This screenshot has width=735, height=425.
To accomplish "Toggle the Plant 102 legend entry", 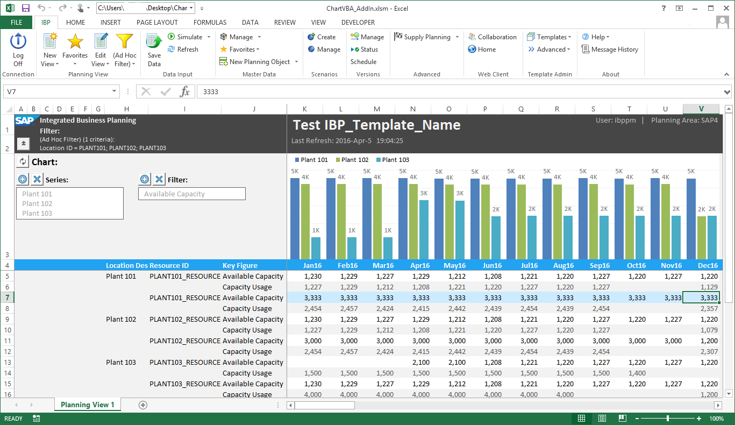I will (352, 160).
